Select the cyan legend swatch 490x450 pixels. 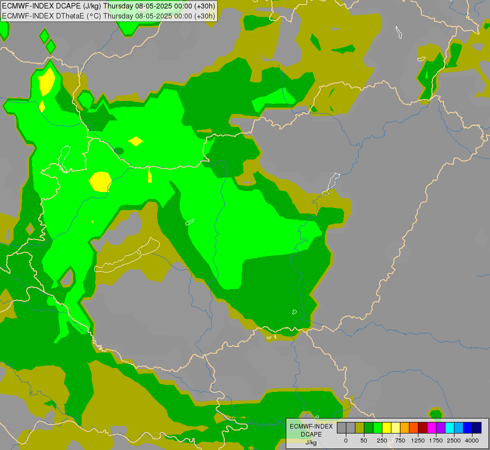[449, 428]
